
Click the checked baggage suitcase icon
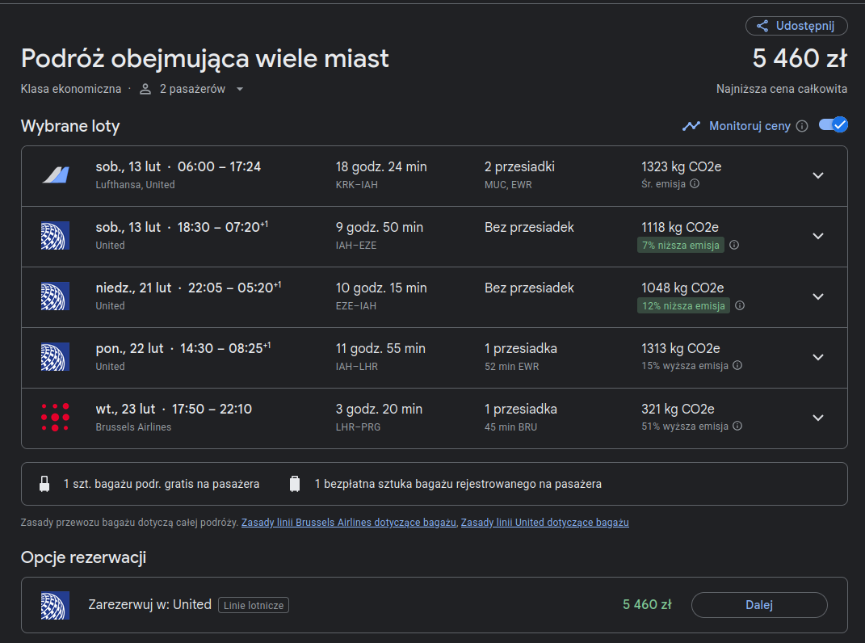pos(295,484)
